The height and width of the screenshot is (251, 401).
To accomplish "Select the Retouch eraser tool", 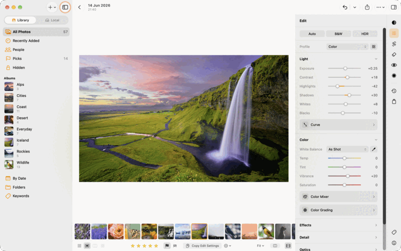I will [x=394, y=54].
